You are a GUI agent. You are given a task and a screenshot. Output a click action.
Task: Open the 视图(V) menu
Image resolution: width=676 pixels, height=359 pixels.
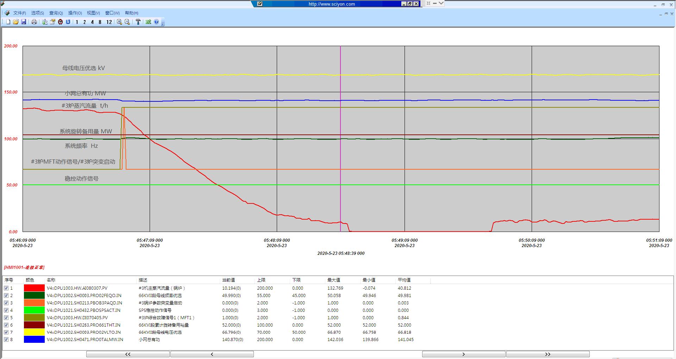(x=93, y=13)
